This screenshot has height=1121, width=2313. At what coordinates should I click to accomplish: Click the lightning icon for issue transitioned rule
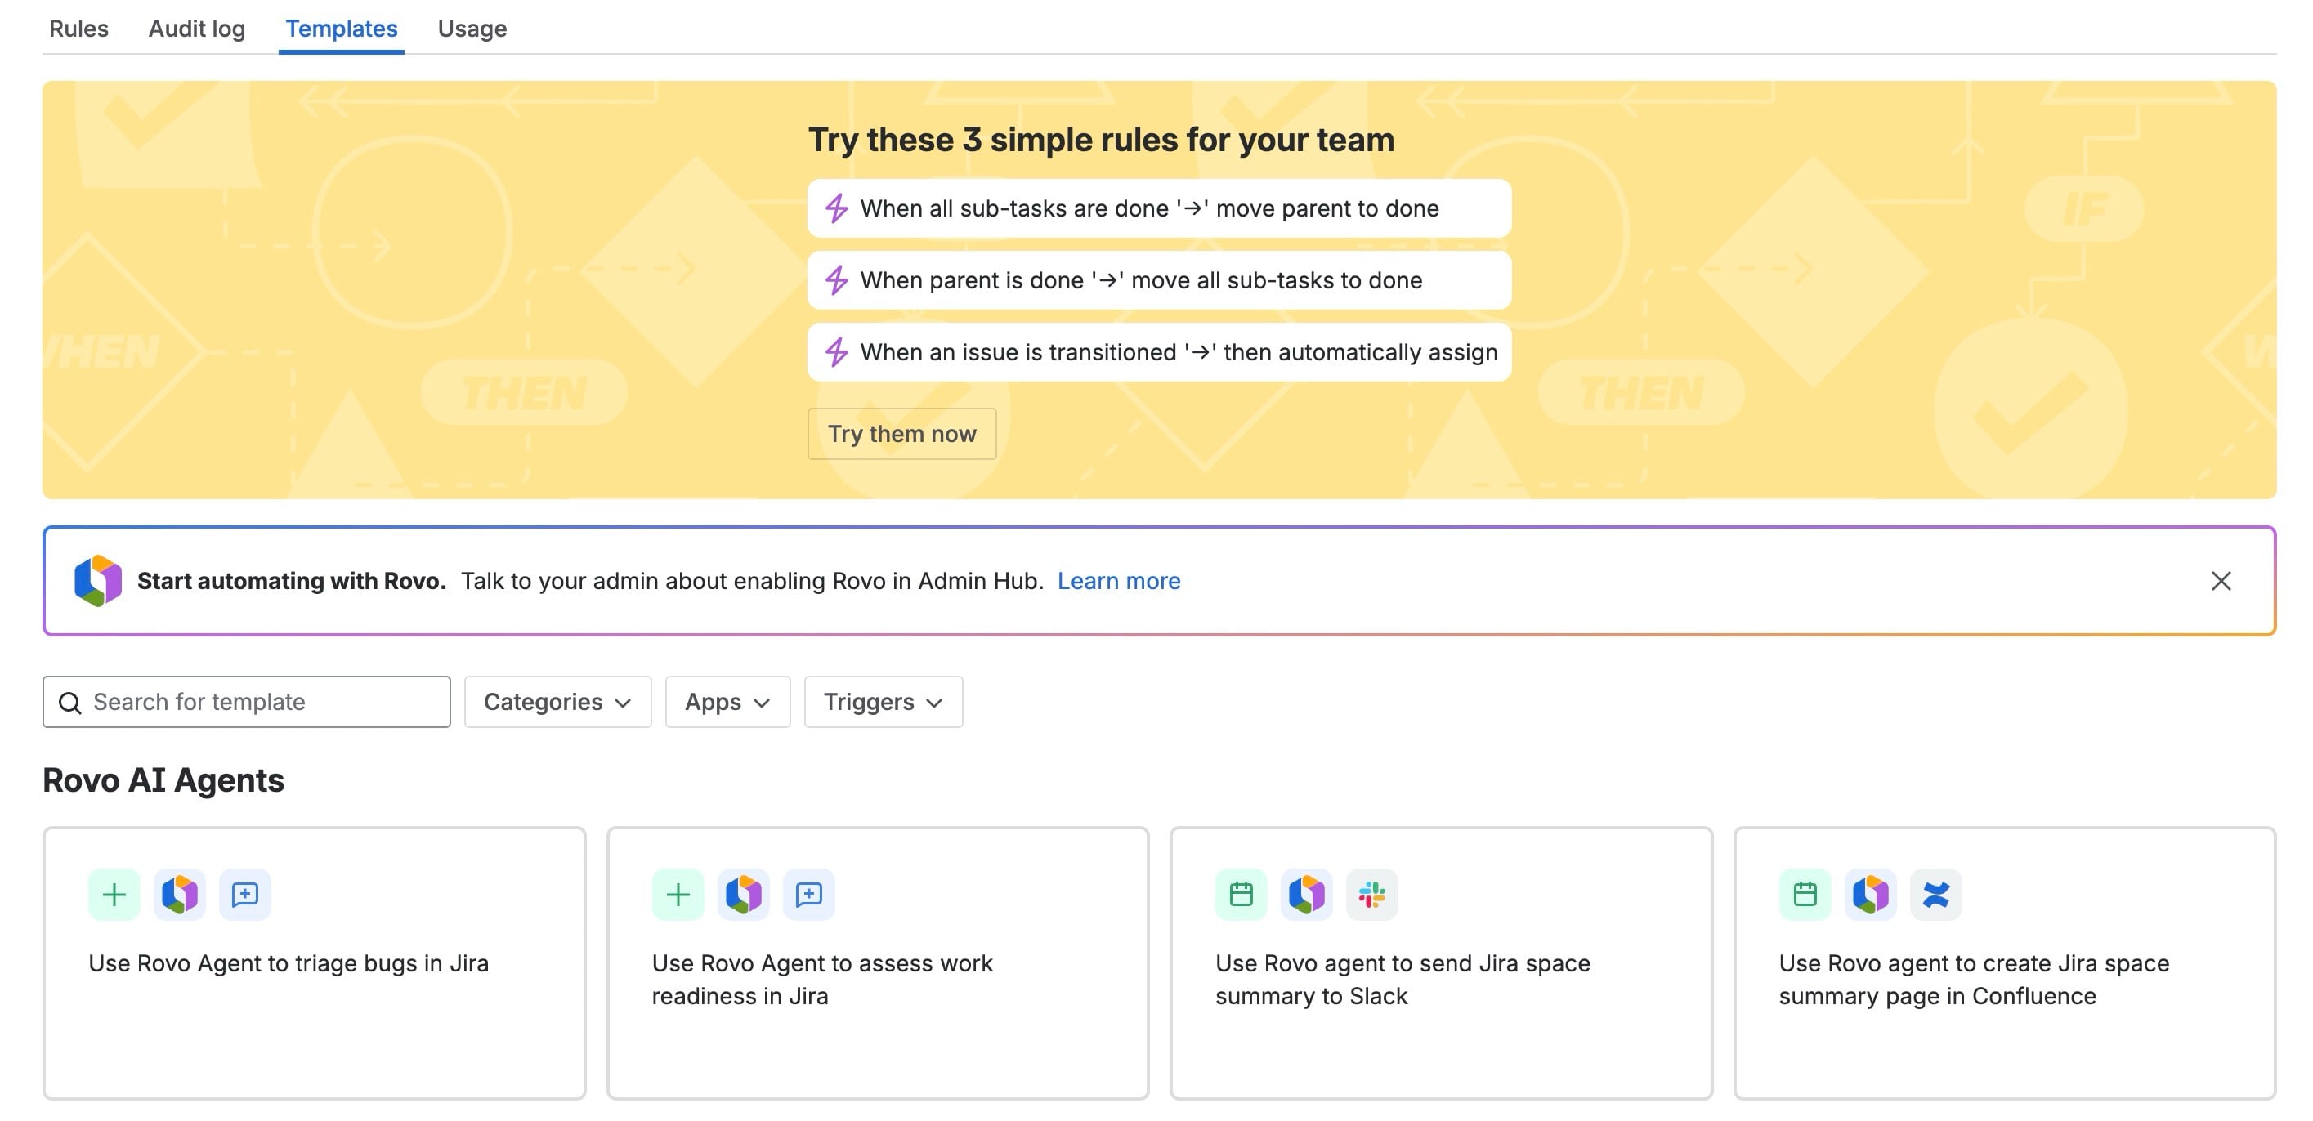click(x=836, y=352)
